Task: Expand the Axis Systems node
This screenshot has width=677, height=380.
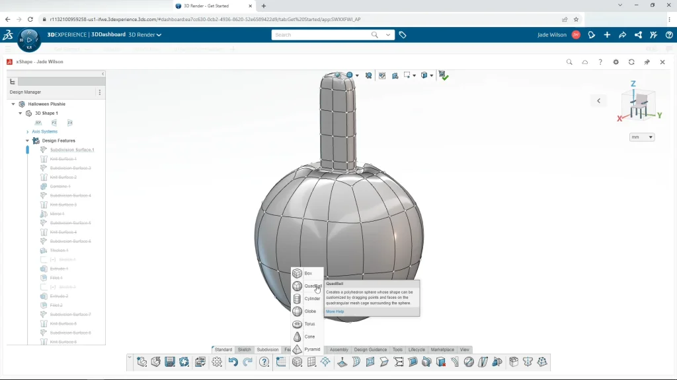Action: click(28, 131)
